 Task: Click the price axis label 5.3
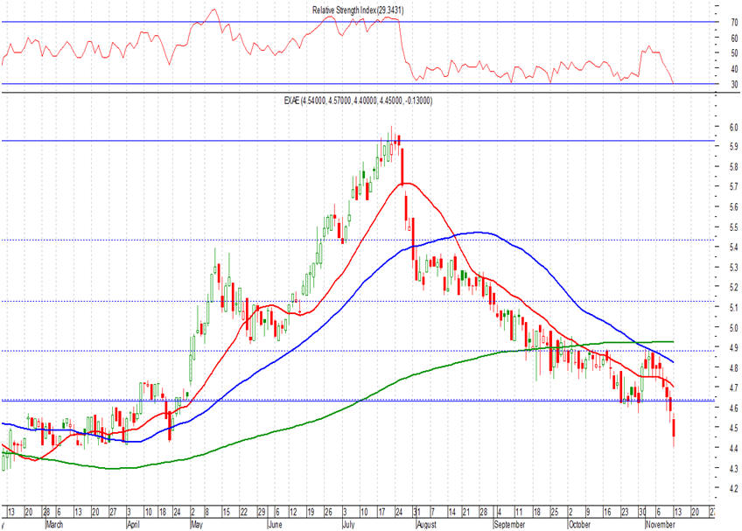pyautogui.click(x=733, y=268)
